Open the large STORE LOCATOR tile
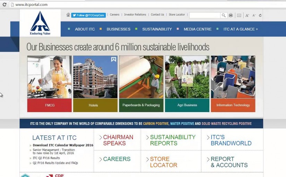The image size is (286, 177). click(164, 162)
